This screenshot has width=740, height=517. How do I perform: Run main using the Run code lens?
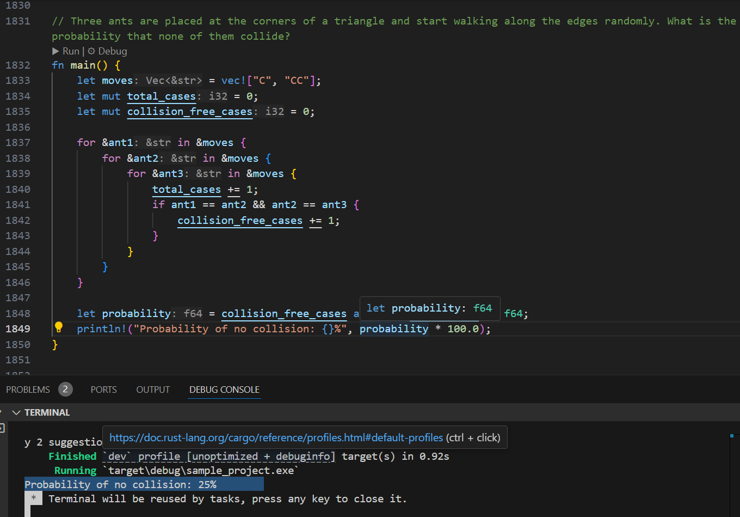[66, 51]
